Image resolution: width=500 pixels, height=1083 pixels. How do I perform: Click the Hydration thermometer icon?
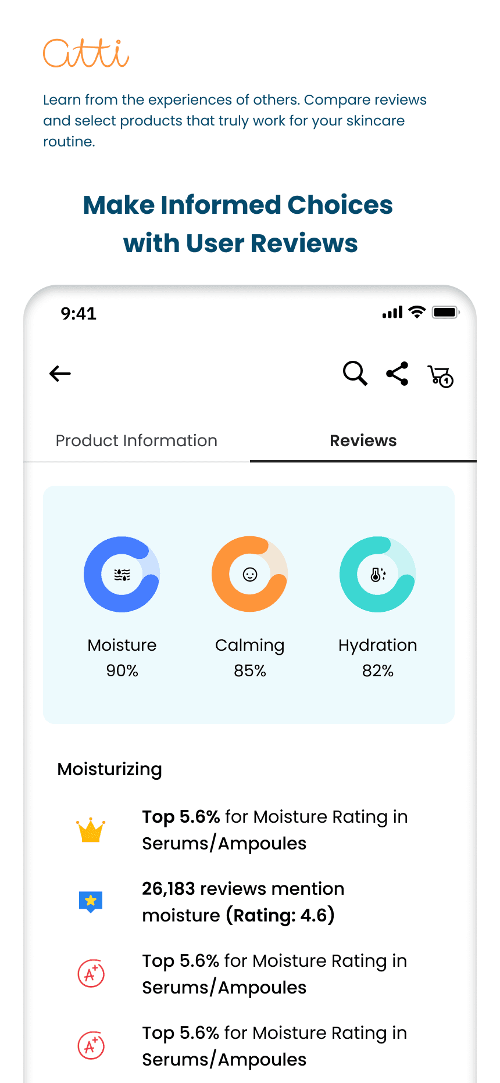378,575
